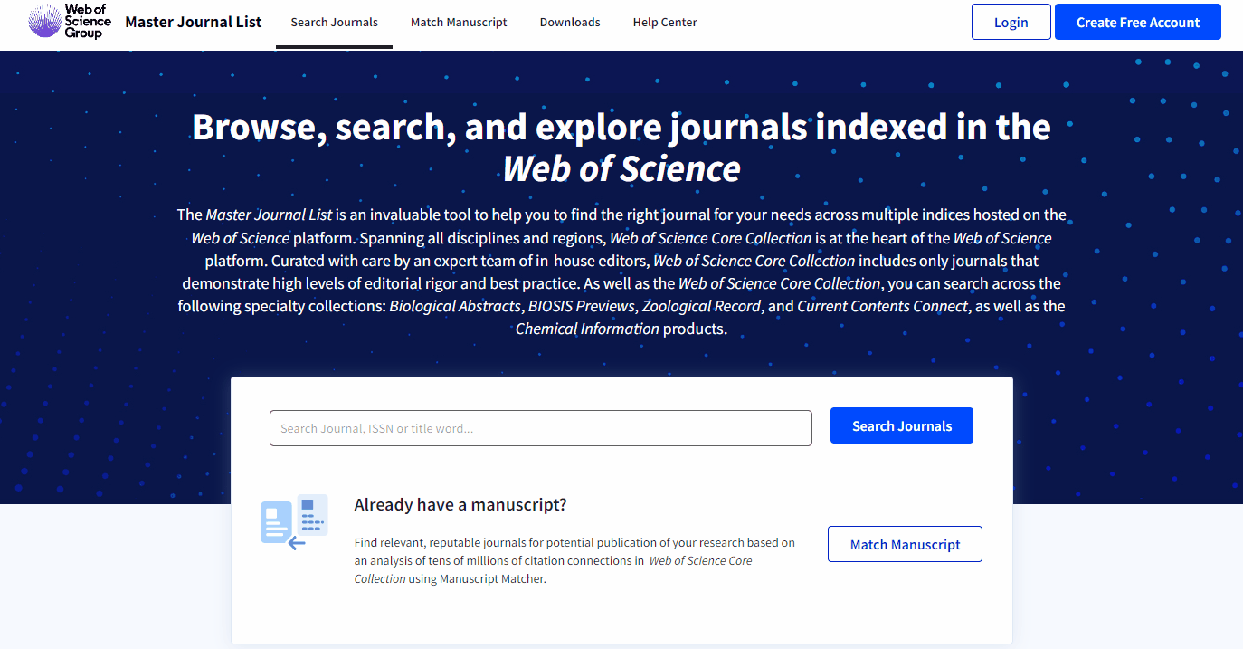This screenshot has width=1243, height=649.
Task: Click the Web of Science Group logo
Action: (x=70, y=22)
